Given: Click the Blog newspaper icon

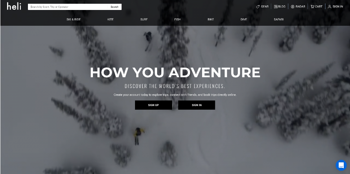Looking at the screenshot, I should click(276, 7).
